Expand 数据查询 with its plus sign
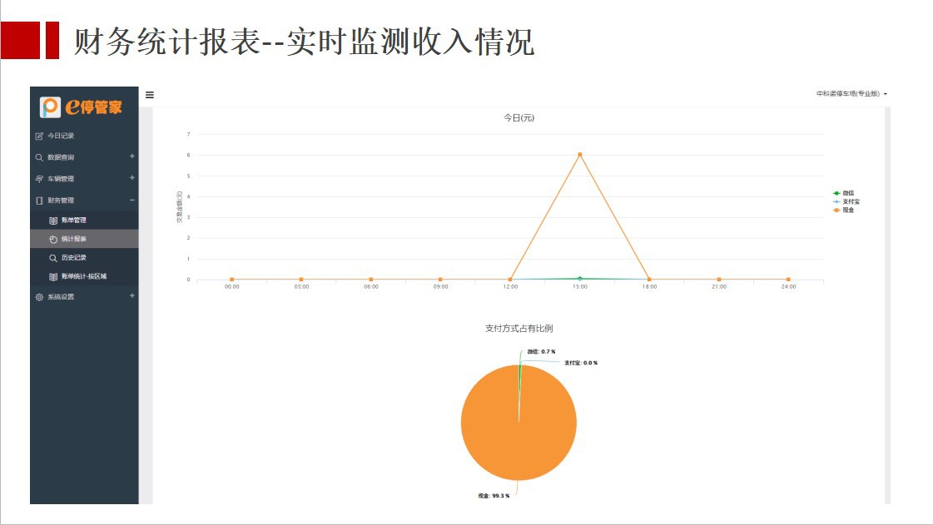The width and height of the screenshot is (933, 525). click(x=132, y=156)
